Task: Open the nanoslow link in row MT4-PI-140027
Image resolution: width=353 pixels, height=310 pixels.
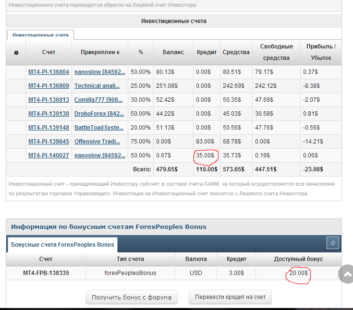Action: 100,155
